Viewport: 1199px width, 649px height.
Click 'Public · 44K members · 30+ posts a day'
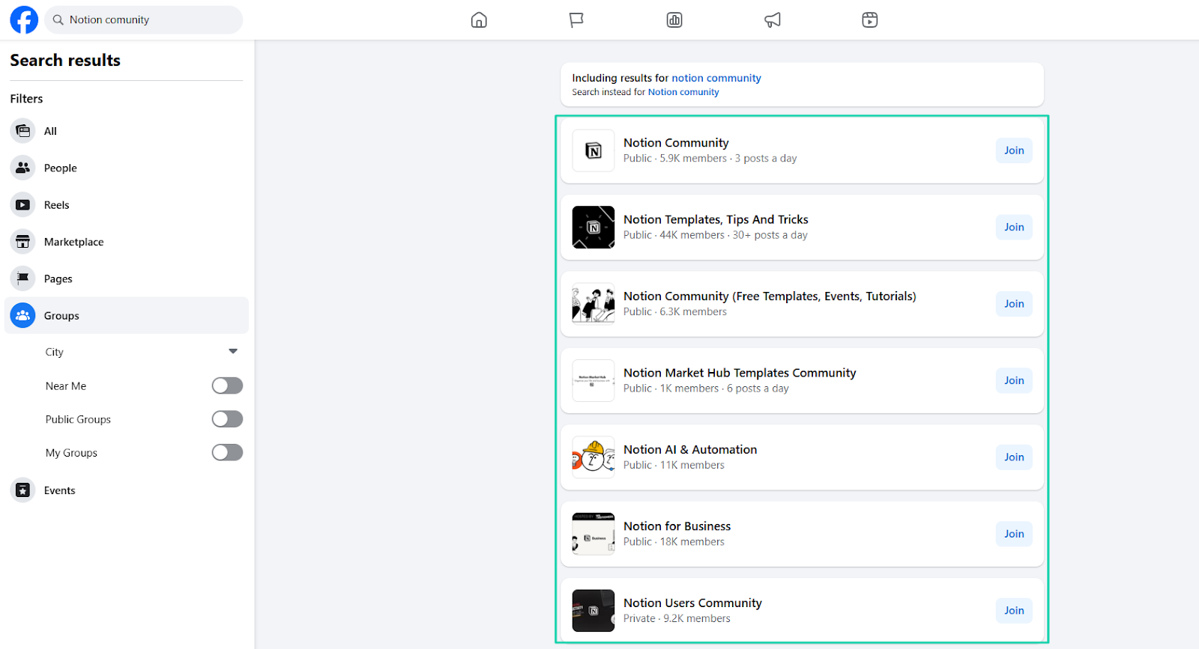click(716, 235)
